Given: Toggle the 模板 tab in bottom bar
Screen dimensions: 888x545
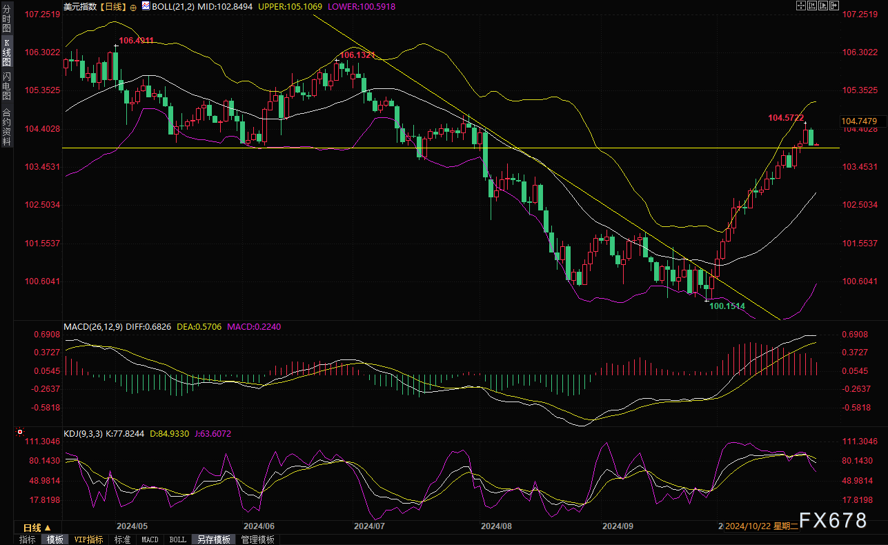Looking at the screenshot, I should pyautogui.click(x=55, y=539).
